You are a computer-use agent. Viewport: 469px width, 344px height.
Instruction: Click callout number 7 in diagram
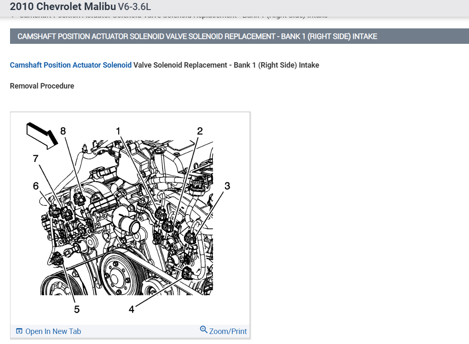pos(36,159)
